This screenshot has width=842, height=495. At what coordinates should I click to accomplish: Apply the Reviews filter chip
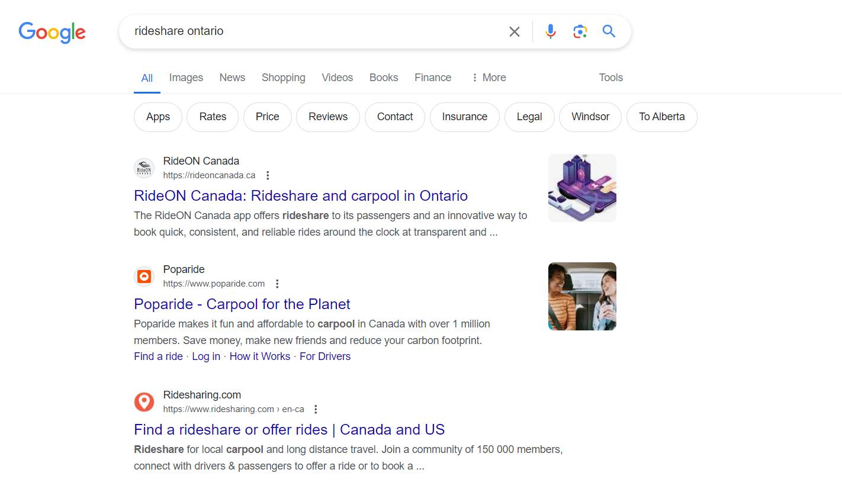click(328, 117)
